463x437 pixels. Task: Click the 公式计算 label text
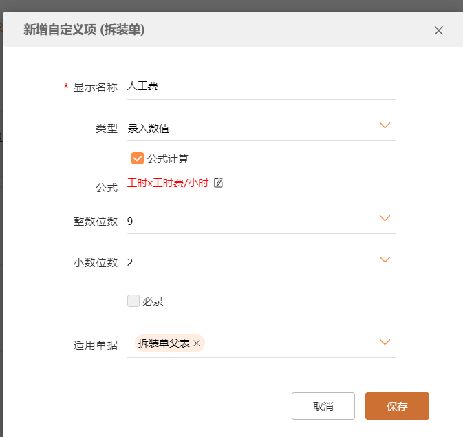pos(168,159)
